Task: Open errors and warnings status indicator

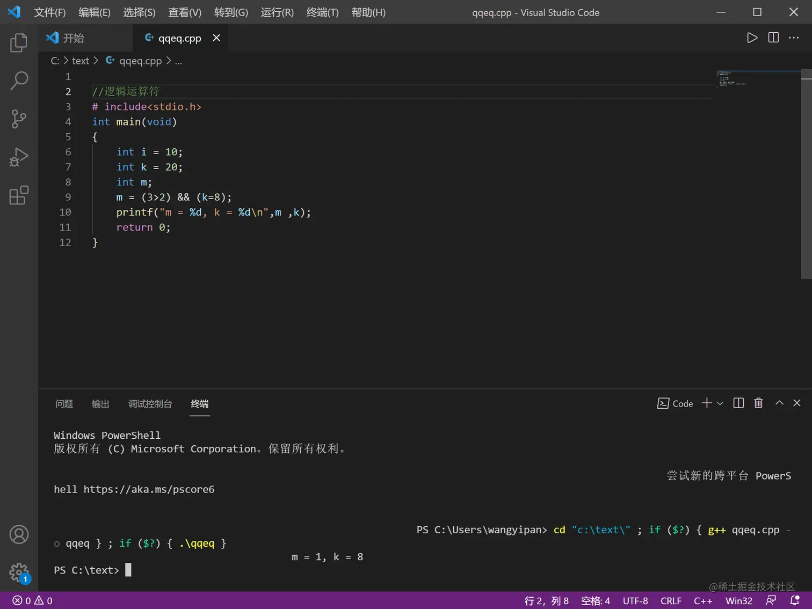Action: point(32,600)
